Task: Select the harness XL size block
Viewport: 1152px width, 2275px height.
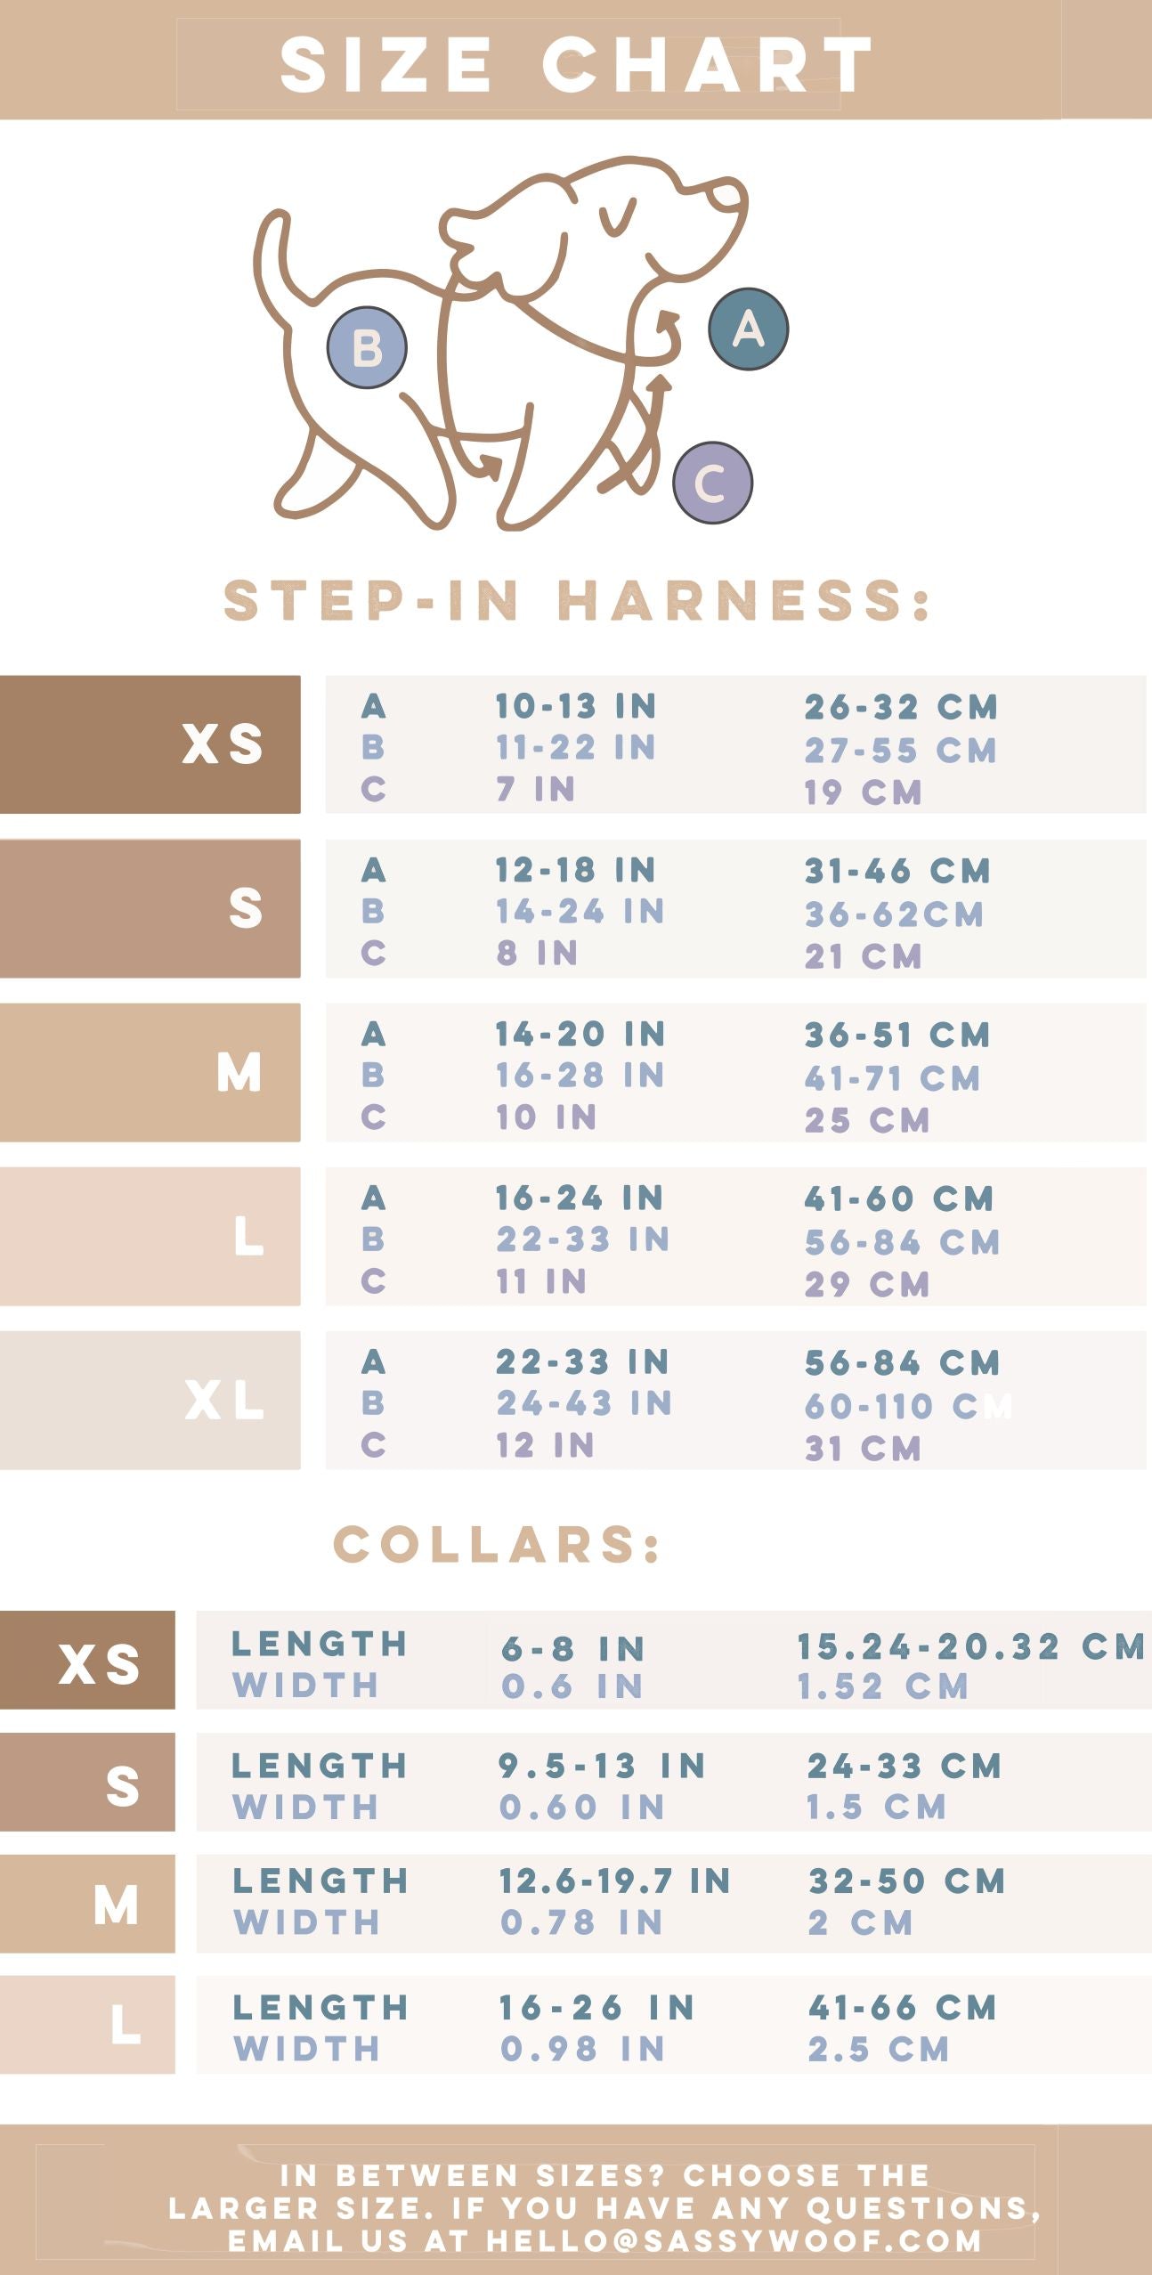Action: [x=150, y=1400]
